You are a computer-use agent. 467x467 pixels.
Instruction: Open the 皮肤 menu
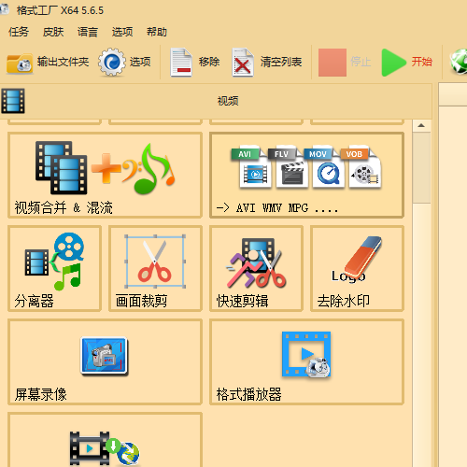pos(53,32)
